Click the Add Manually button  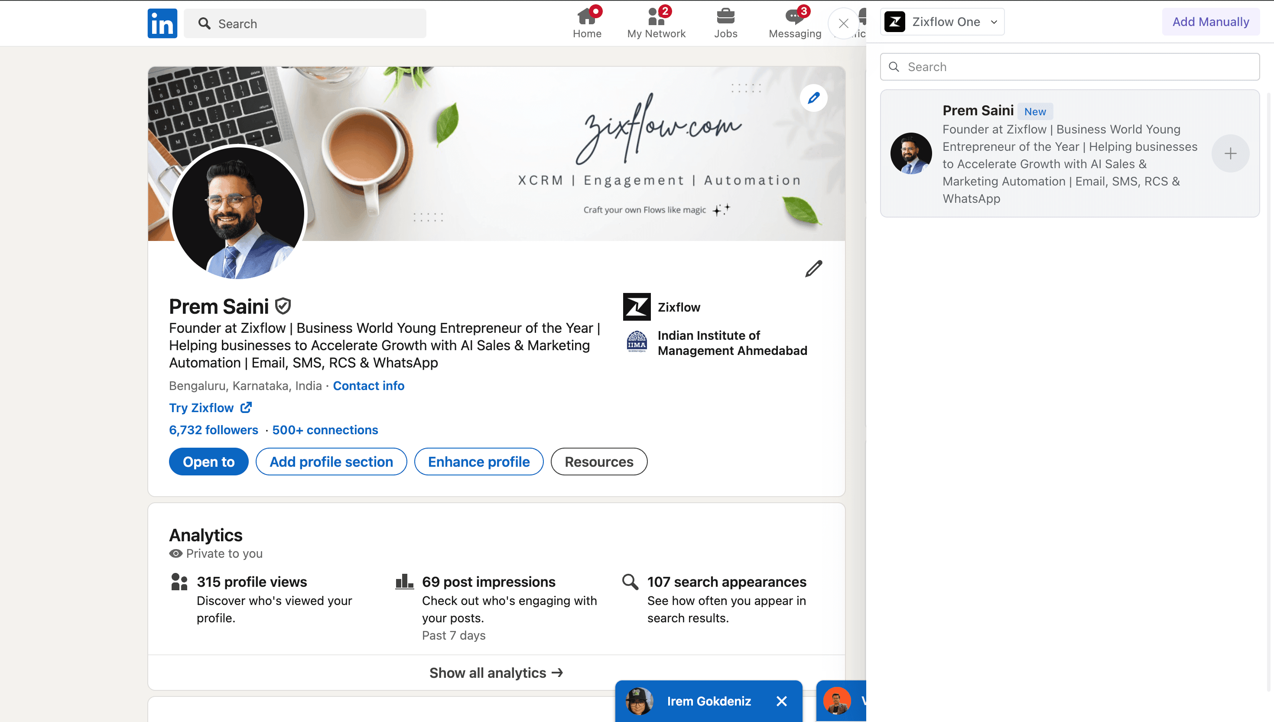[x=1210, y=22]
